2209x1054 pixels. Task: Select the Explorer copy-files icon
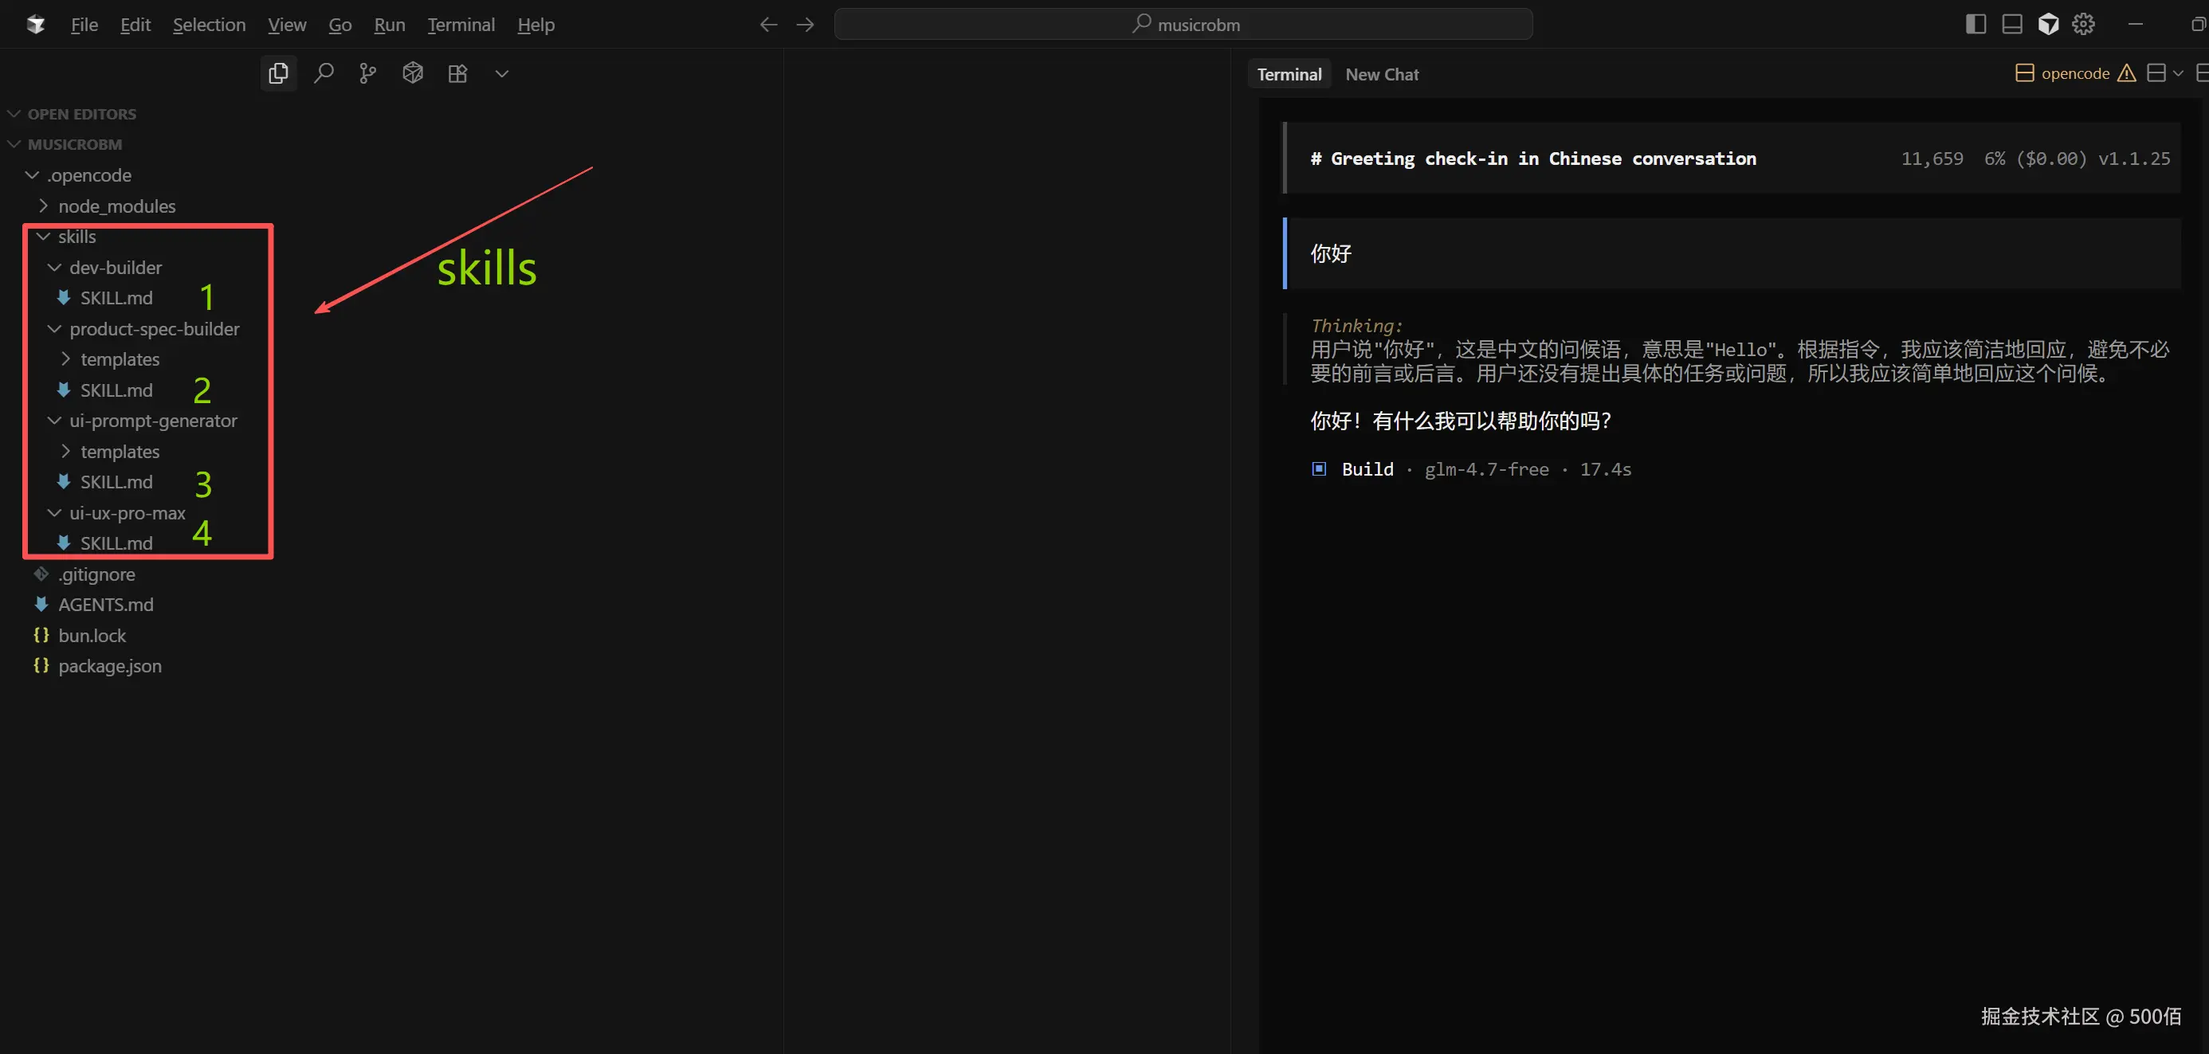pyautogui.click(x=278, y=73)
